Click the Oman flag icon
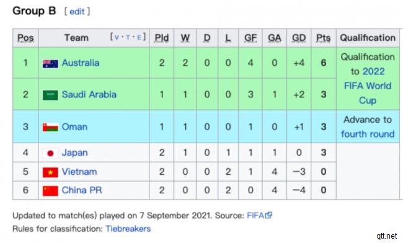Image resolution: width=403 pixels, height=243 pixels. coord(50,127)
